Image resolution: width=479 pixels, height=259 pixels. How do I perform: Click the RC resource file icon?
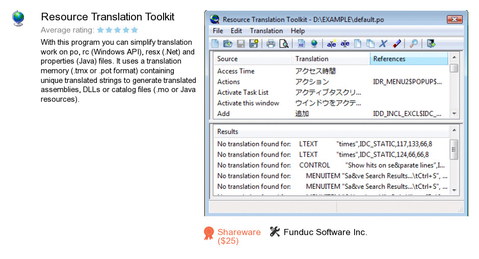[x=301, y=44]
